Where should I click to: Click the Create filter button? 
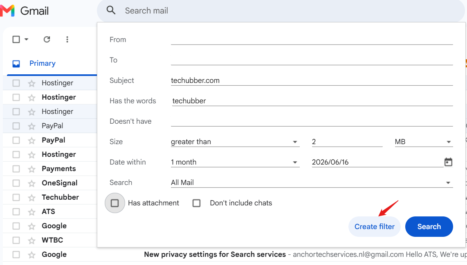pos(374,227)
